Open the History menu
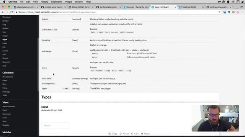 tap(44, 2)
